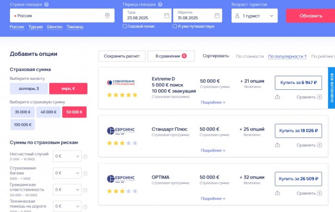The height and width of the screenshot is (212, 335).
Task: Open the departure date calendar icon
Action: click(166, 15)
